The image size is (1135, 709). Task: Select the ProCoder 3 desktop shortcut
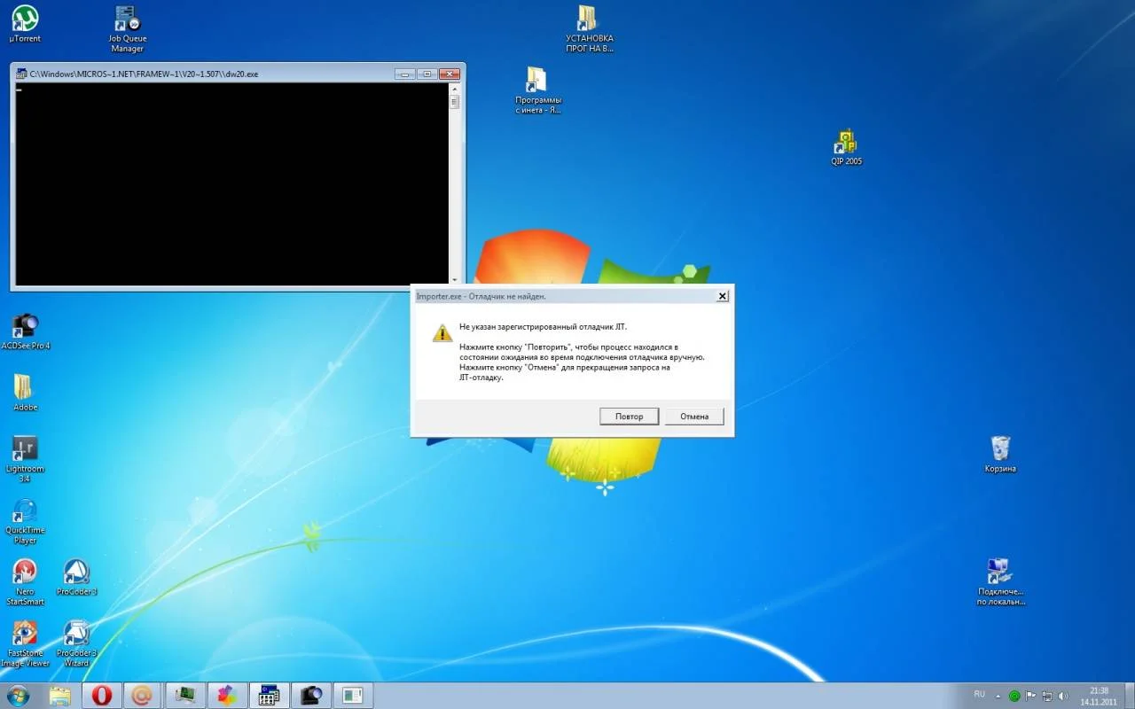coord(76,577)
